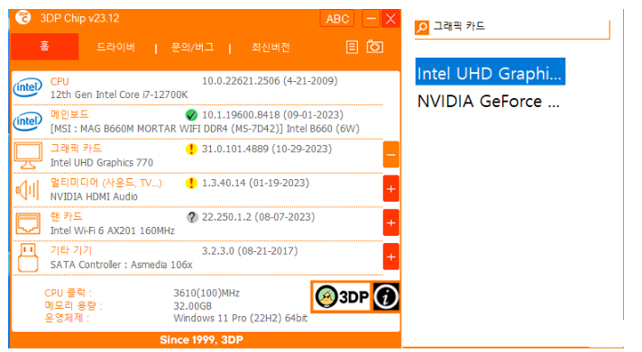
Task: Click the 기타 기기 label
Action: pyautogui.click(x=71, y=250)
